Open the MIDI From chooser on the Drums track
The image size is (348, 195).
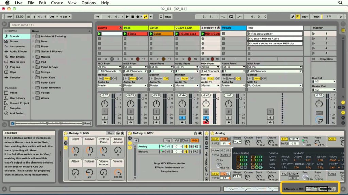(109, 66)
